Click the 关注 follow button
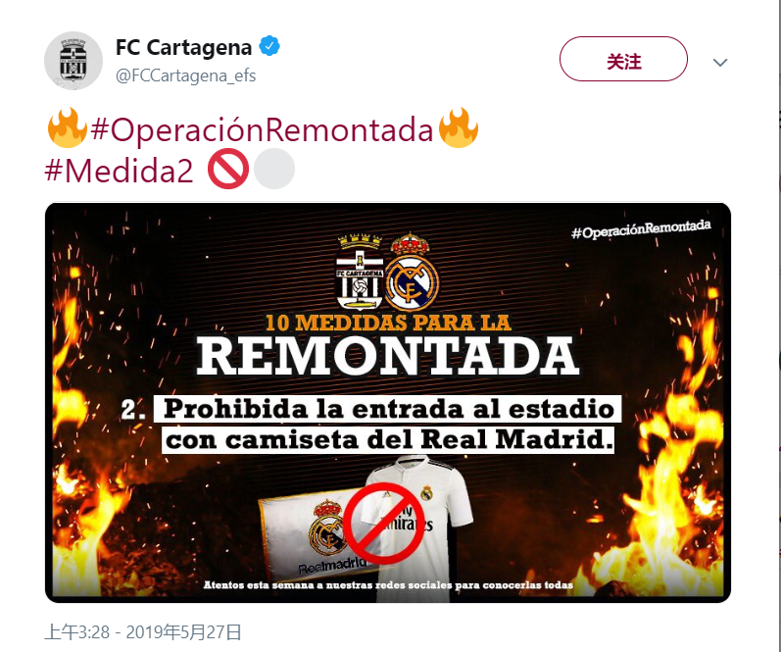 tap(623, 59)
